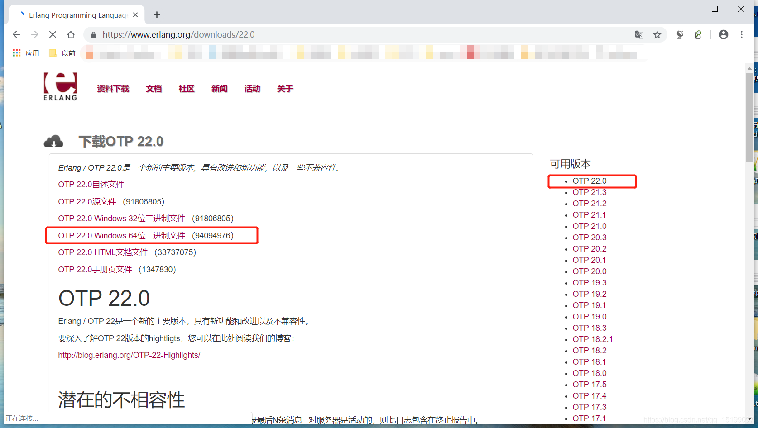The width and height of the screenshot is (758, 428).
Task: Click the translate page icon in address bar
Action: pyautogui.click(x=639, y=35)
